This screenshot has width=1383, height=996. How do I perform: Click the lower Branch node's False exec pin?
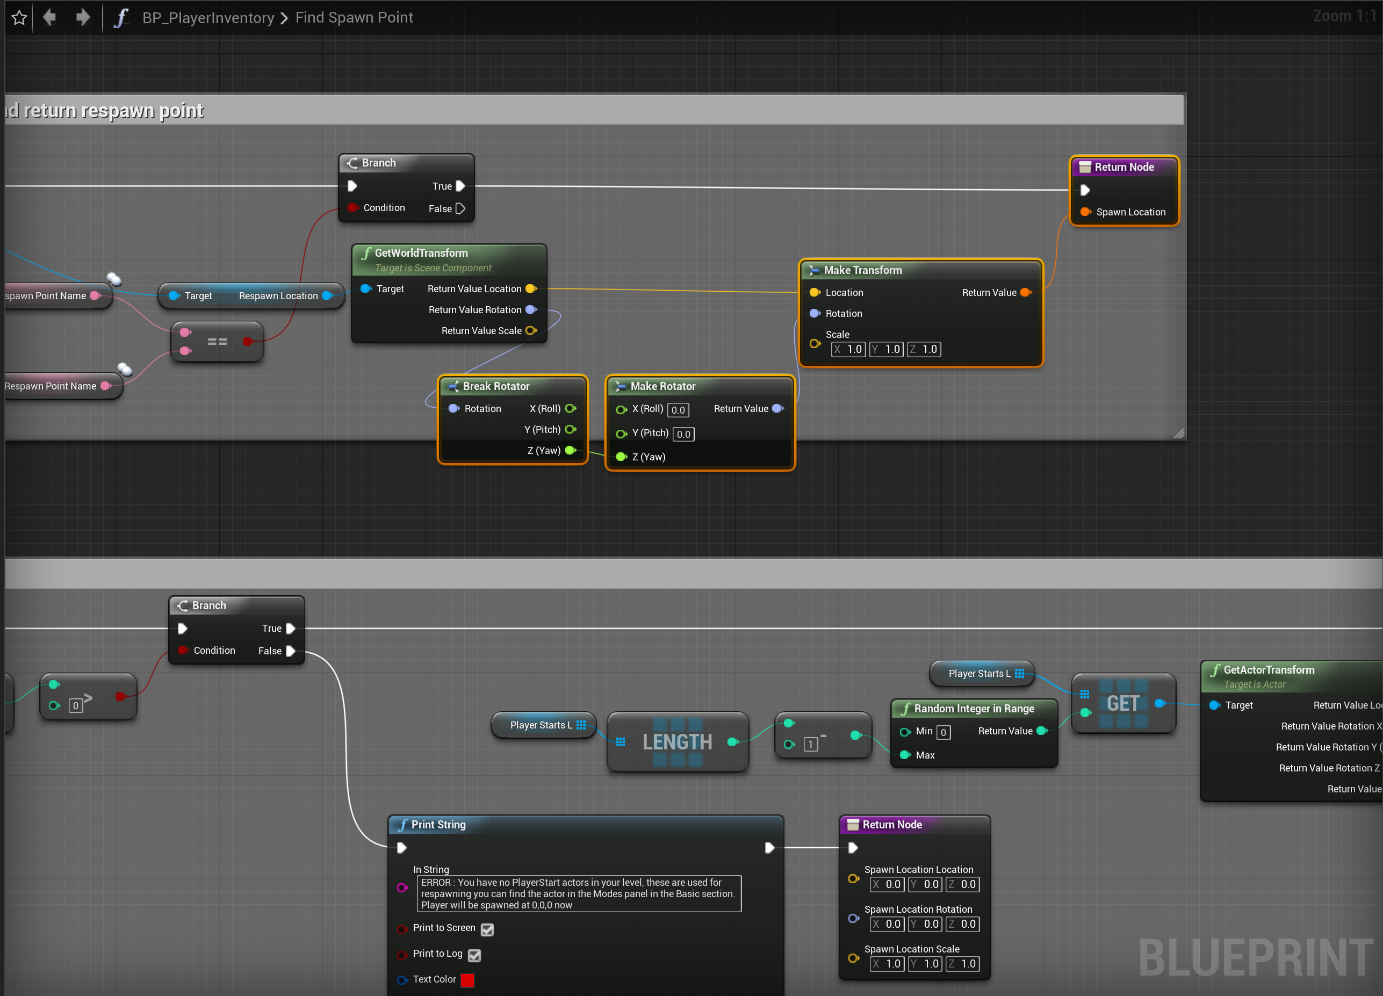(291, 651)
